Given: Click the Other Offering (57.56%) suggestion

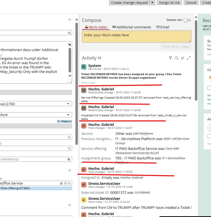Looking at the screenshot, I should pos(36,188).
